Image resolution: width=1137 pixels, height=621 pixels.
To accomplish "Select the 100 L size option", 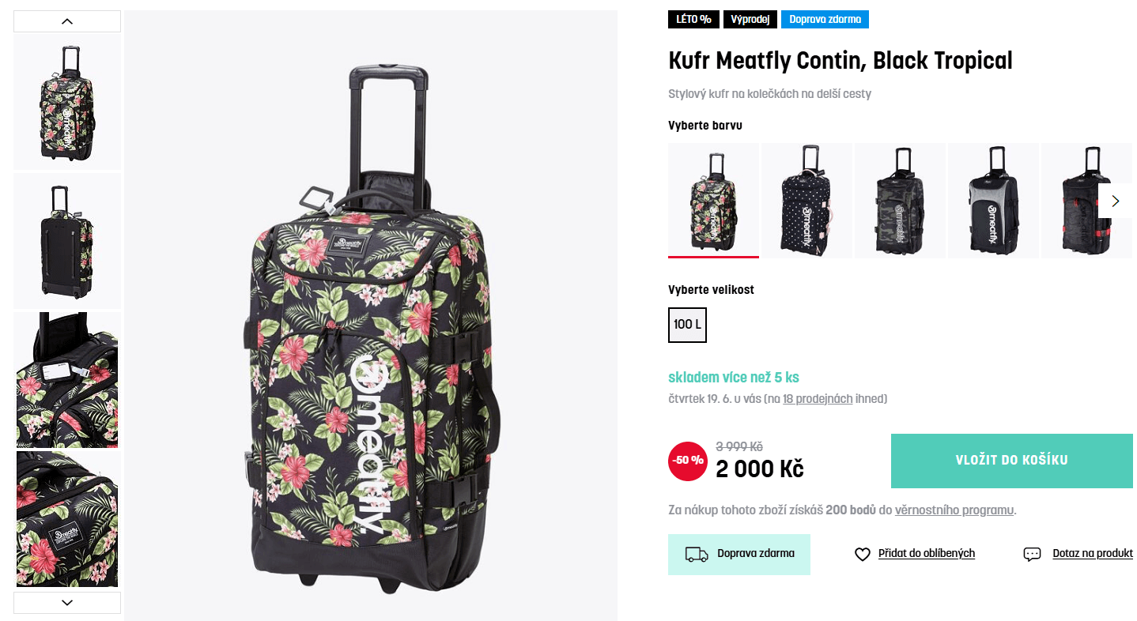I will 687,325.
